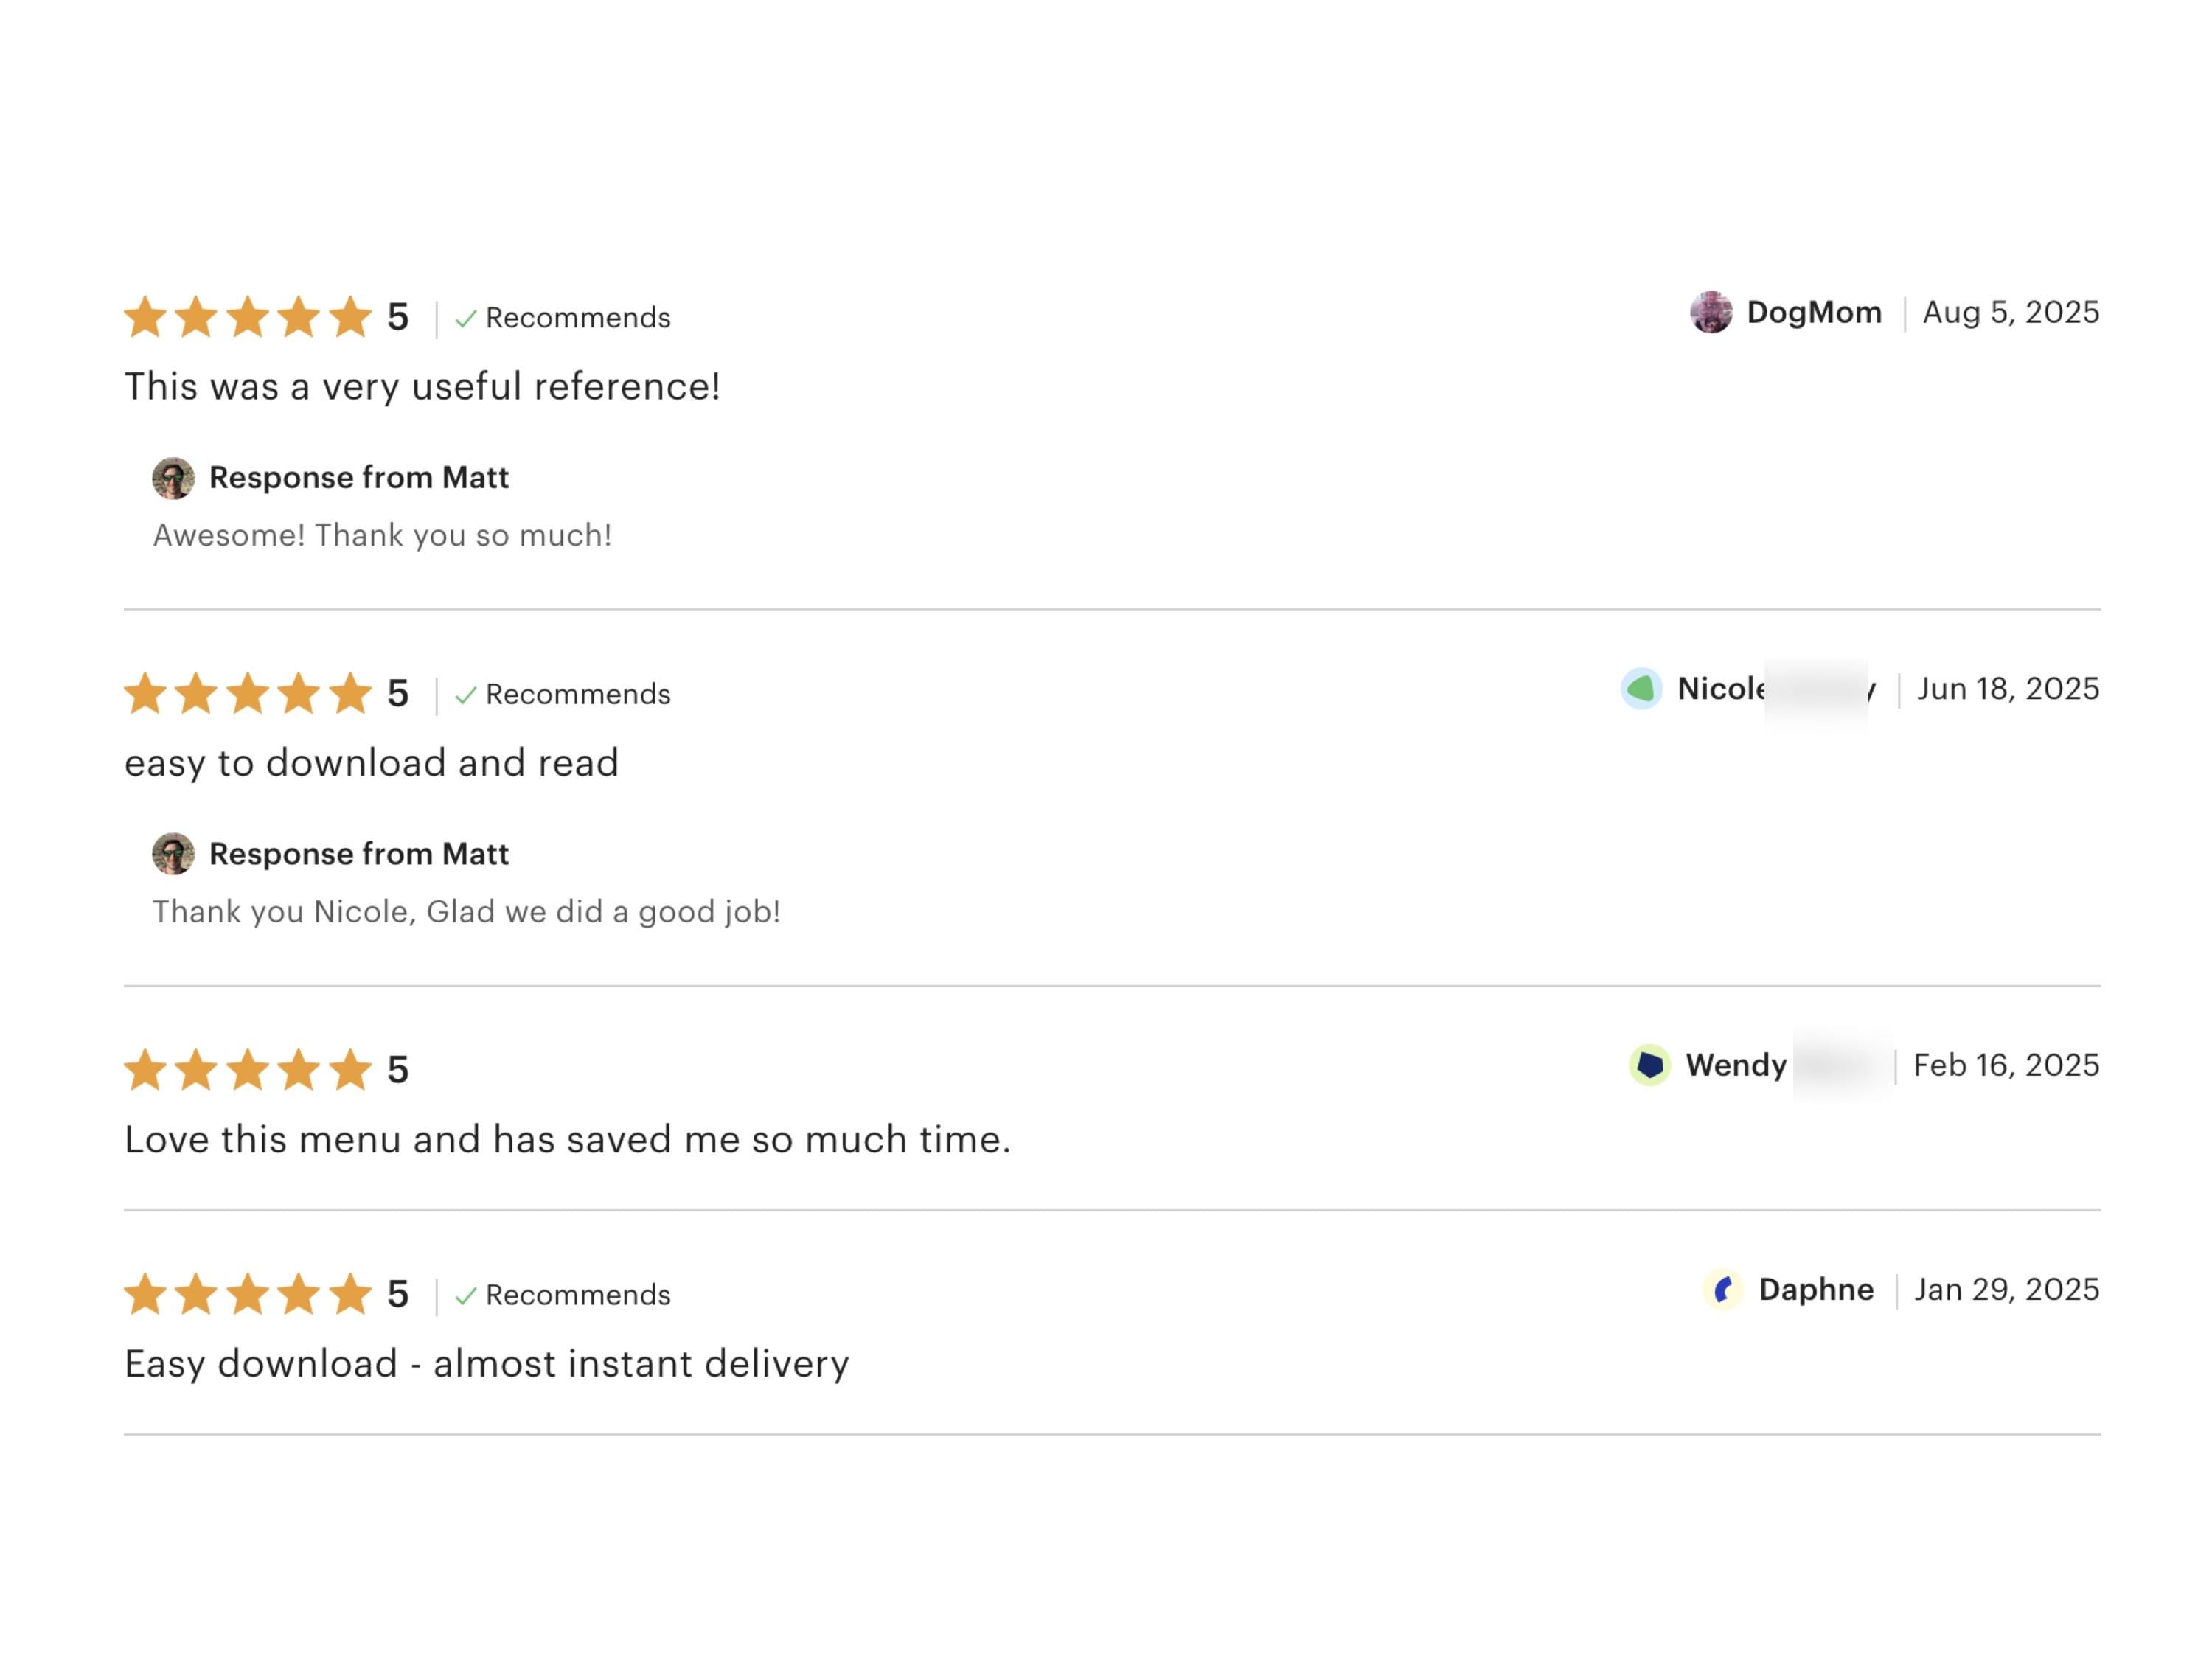The height and width of the screenshot is (1659, 2212).
Task: Click Daphne's blue crescent avatar
Action: (x=1723, y=1289)
